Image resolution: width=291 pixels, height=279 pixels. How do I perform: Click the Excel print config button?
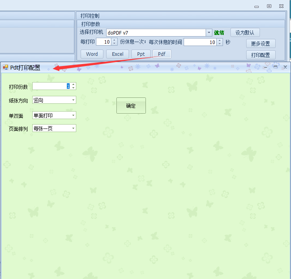pos(118,54)
